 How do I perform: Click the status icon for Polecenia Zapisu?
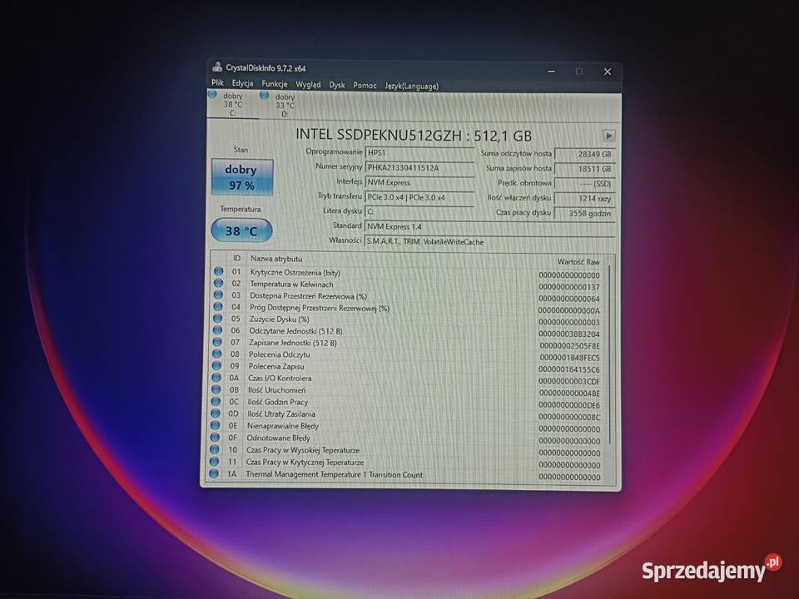pos(217,366)
